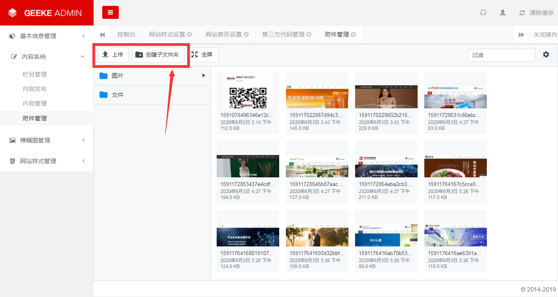This screenshot has width=558, height=297.
Task: Select thumbnail 15911764167c5cce5
Action: tap(455, 172)
